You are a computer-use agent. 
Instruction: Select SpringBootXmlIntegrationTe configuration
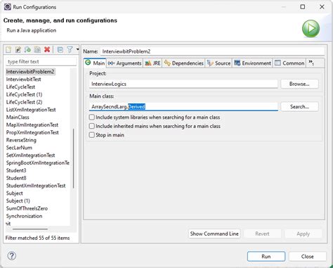coord(38,162)
